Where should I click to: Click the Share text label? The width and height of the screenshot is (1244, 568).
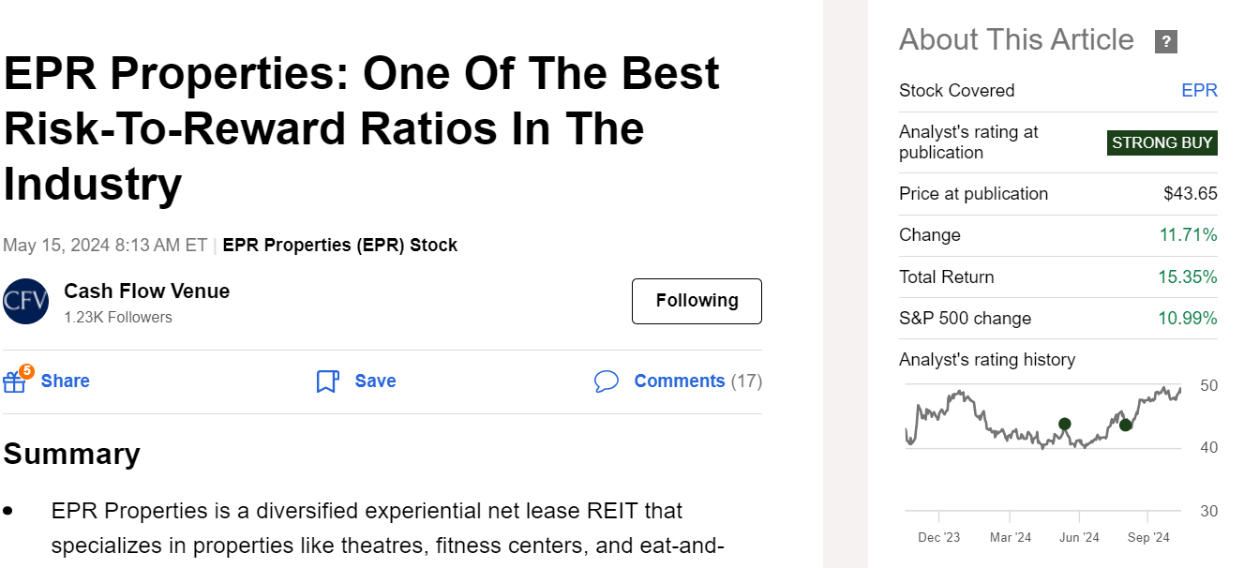click(x=65, y=381)
